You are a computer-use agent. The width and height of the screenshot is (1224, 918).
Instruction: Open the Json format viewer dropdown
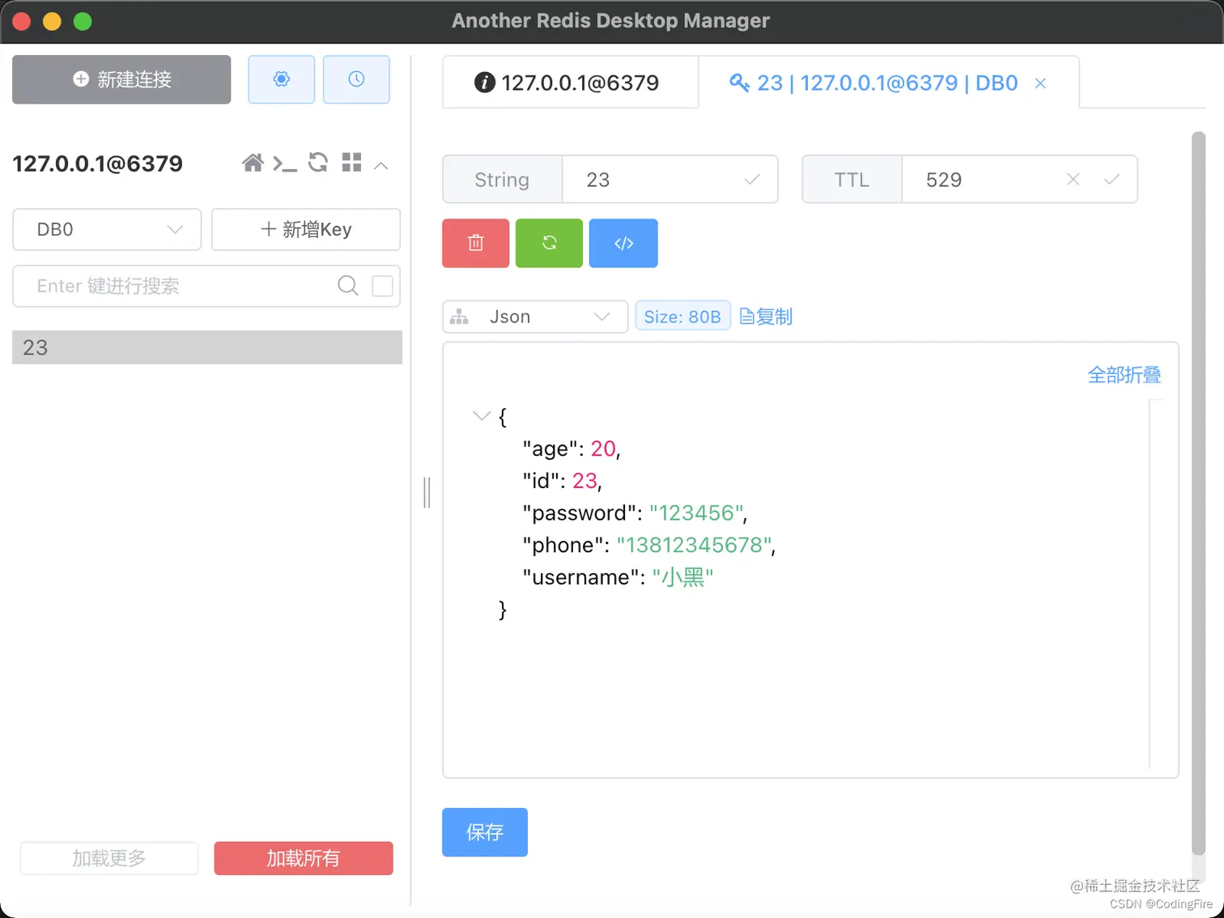[535, 317]
